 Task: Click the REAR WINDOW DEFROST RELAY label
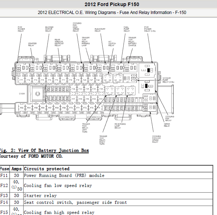59,42
